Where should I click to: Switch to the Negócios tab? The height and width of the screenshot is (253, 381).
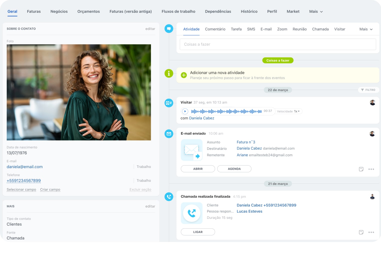point(59,11)
